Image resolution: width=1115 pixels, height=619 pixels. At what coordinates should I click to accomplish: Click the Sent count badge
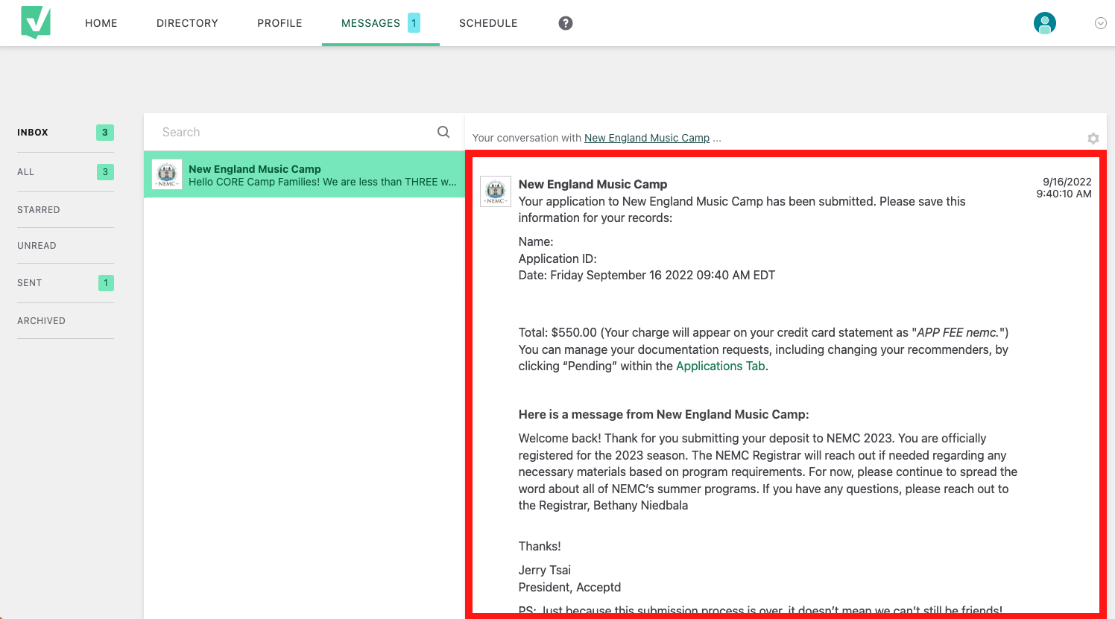tap(106, 283)
